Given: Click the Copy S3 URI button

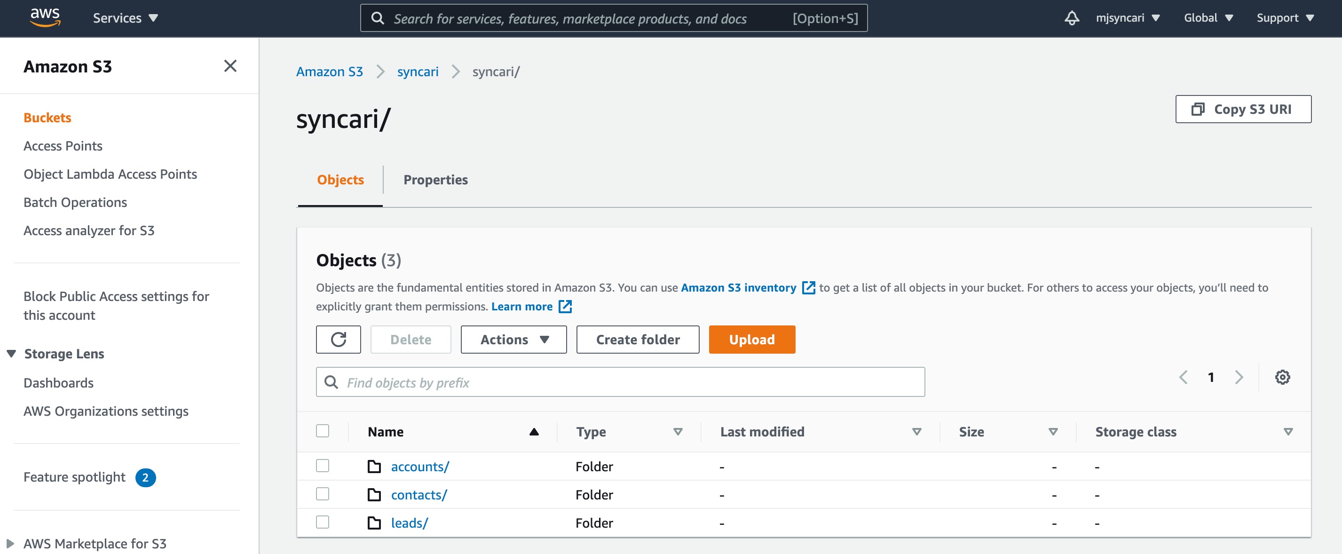Looking at the screenshot, I should click(1244, 109).
